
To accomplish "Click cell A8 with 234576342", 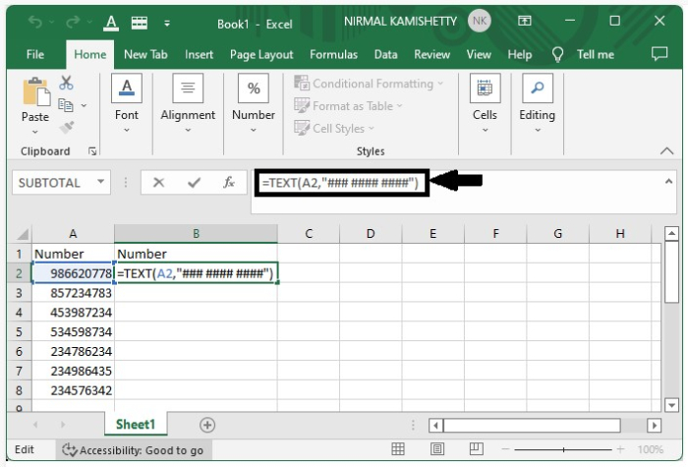I will coord(74,390).
